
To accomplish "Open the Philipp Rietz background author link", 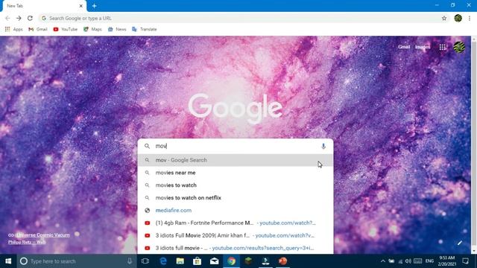I will pyautogui.click(x=27, y=242).
